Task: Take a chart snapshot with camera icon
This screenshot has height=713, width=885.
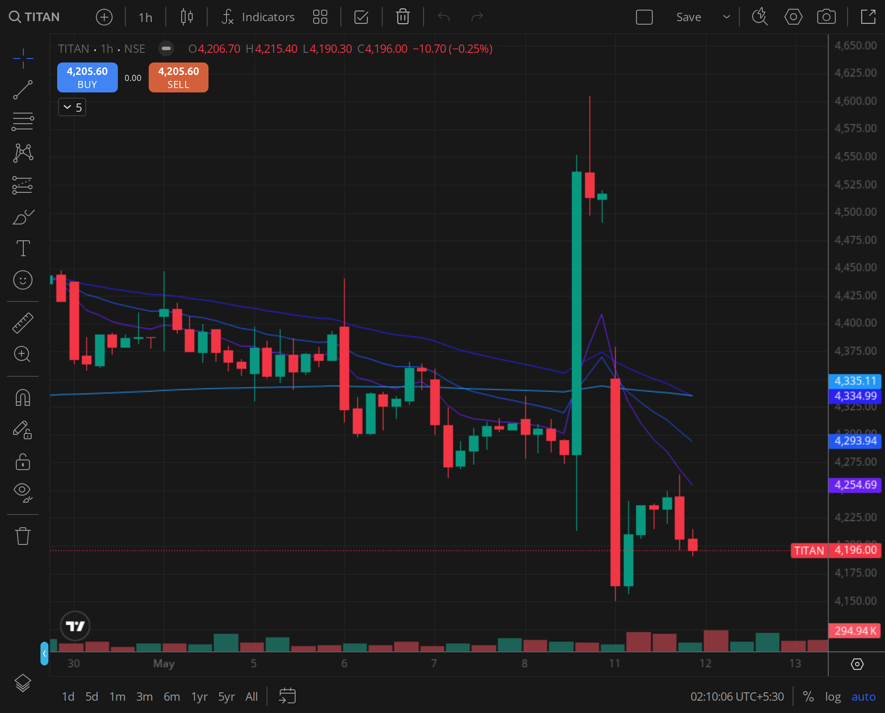Action: [x=826, y=17]
